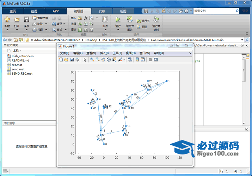Click Print Figure icon in Figure 1 toolbar
Viewport: 252px width, 176px height.
coord(77,60)
